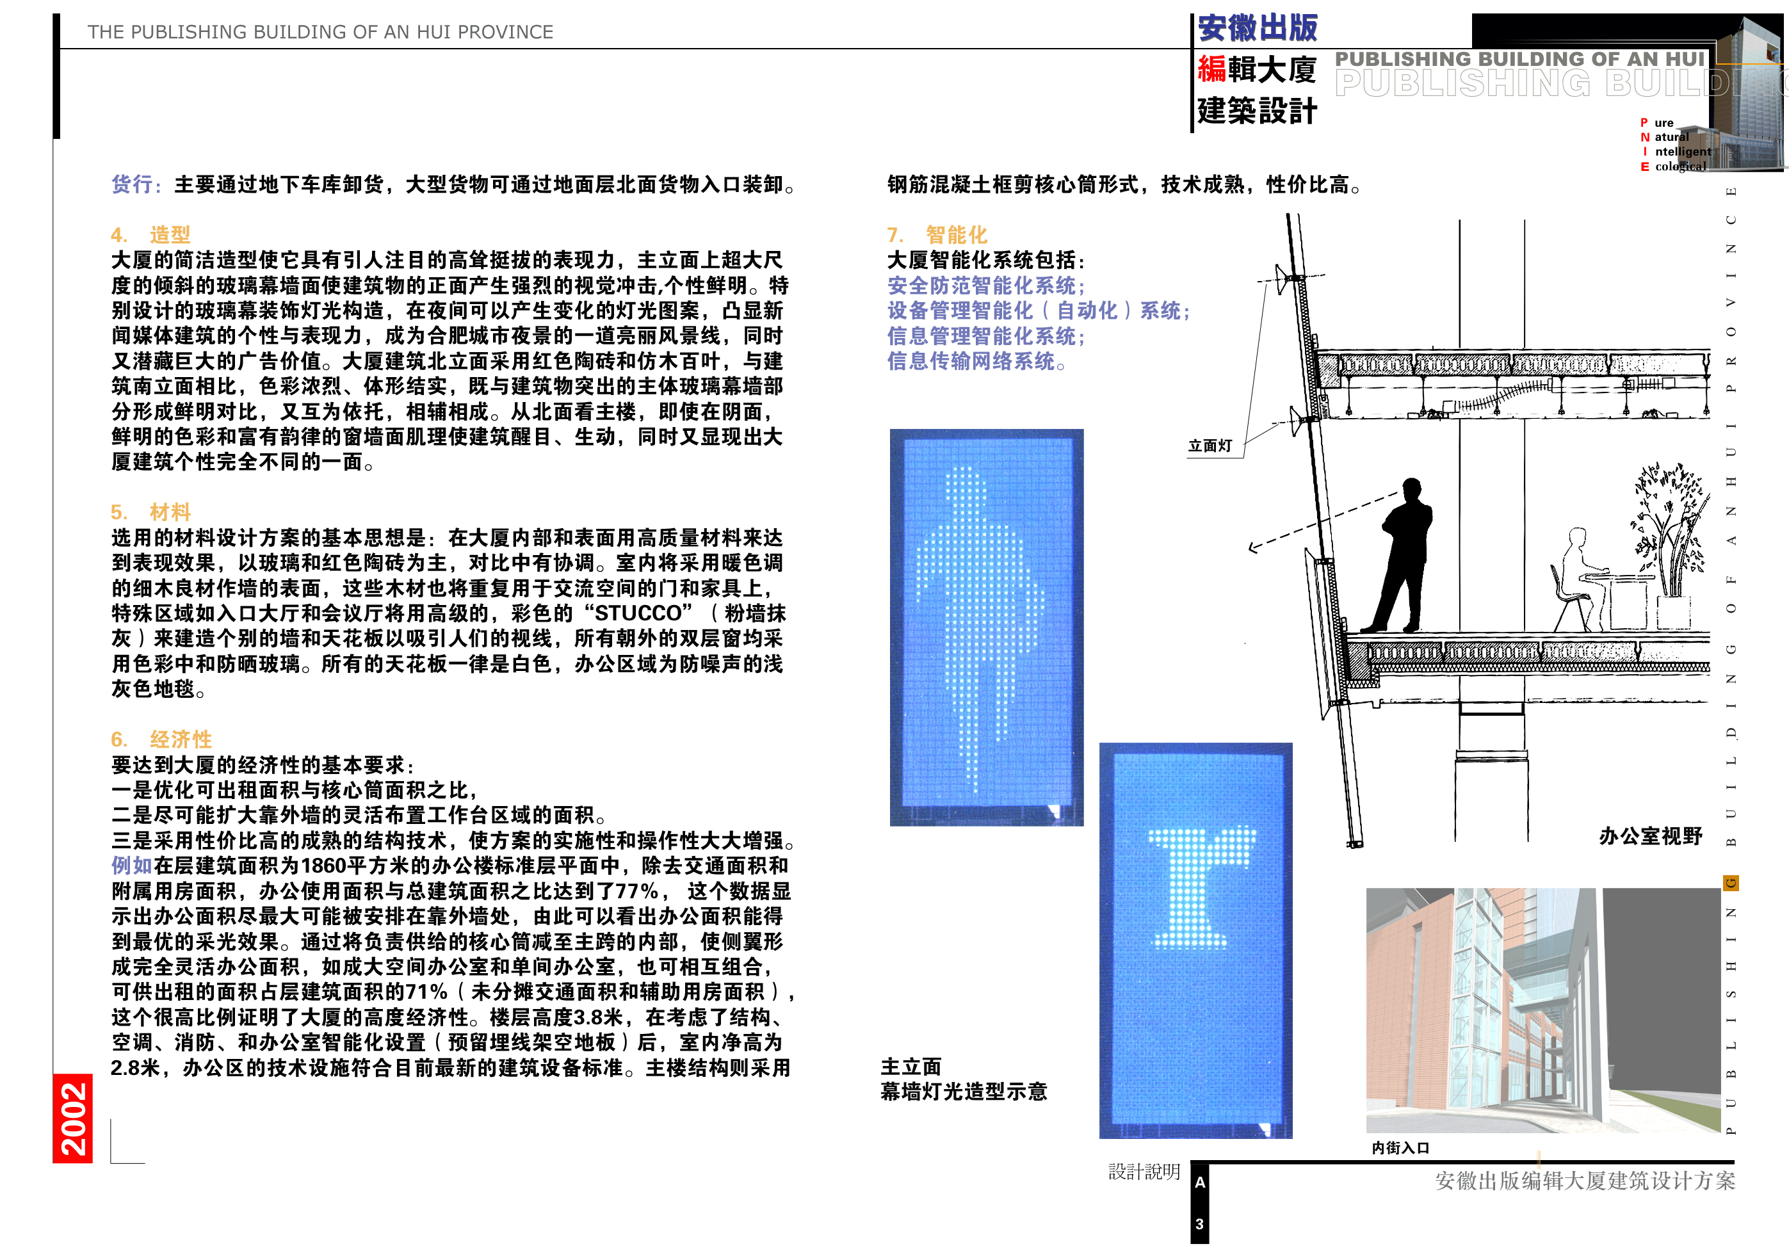This screenshot has height=1251, width=1789.
Task: Click the page number '3' in the black bar
Action: [1200, 1225]
